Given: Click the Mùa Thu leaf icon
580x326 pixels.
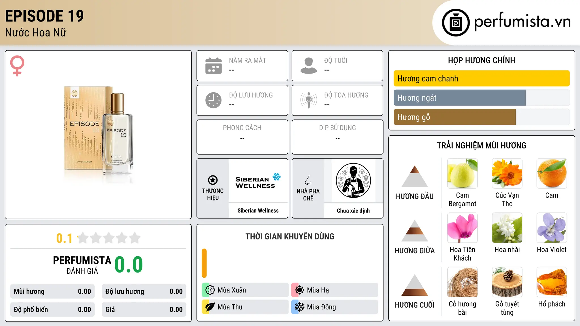Looking at the screenshot, I should pos(210,307).
